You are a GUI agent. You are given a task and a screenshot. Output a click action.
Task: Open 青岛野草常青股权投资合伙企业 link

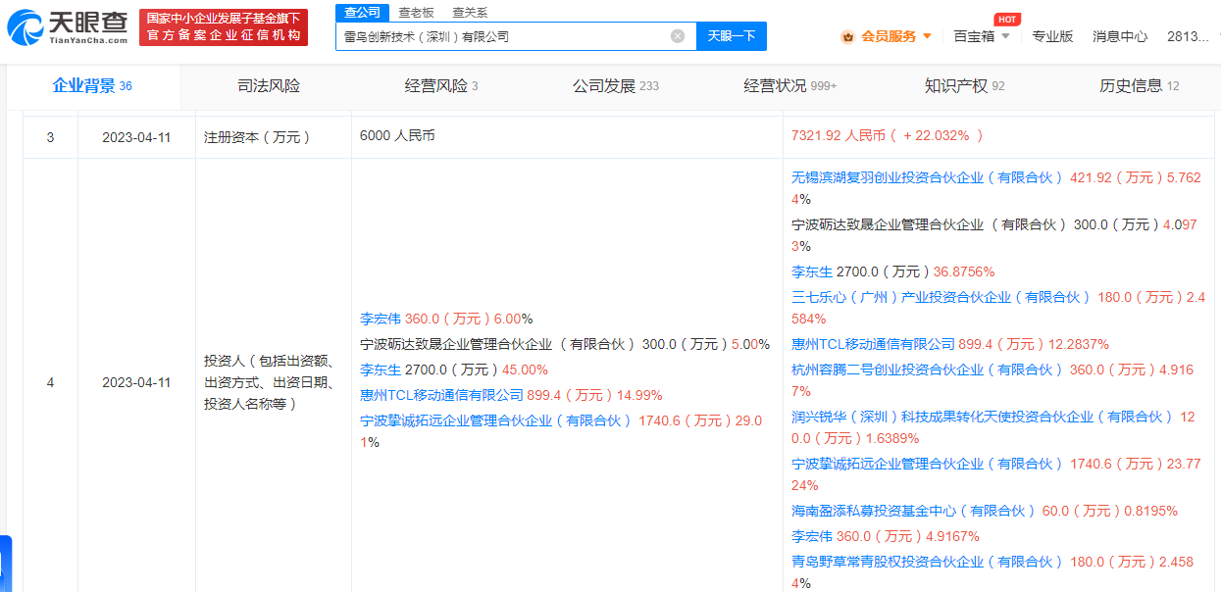click(927, 562)
